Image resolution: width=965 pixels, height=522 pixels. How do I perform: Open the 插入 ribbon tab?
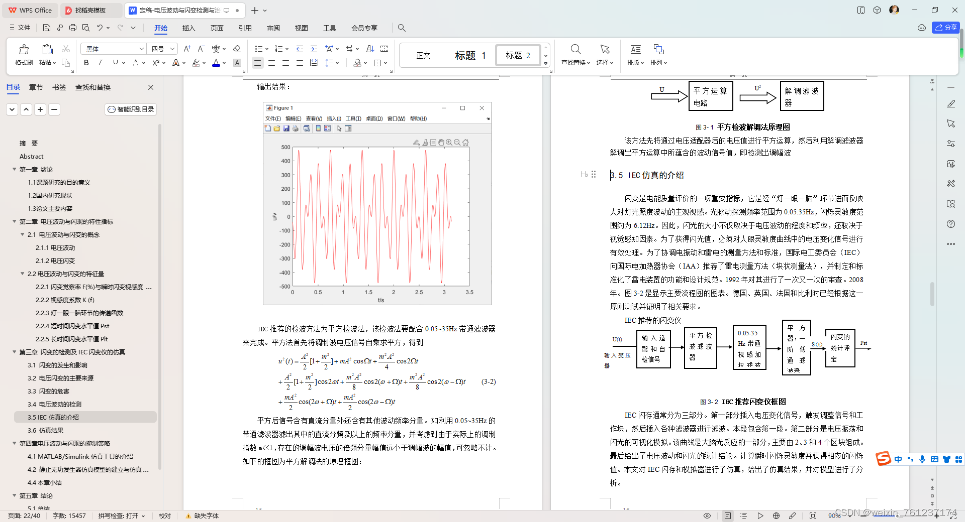click(188, 28)
